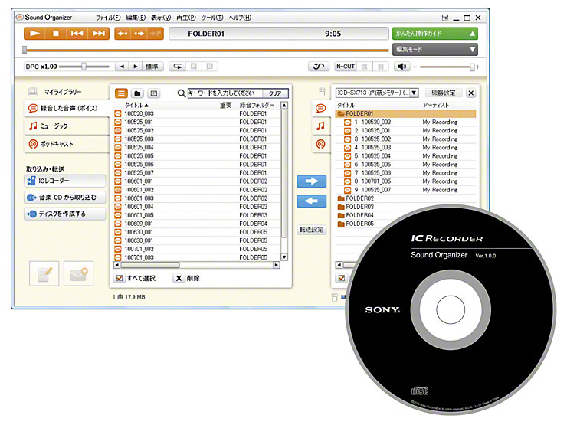The width and height of the screenshot is (567, 425).
Task: Click the transfer-to-computer left arrow button
Action: pos(311,201)
